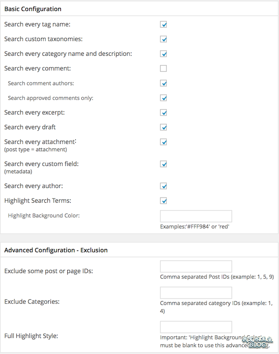Toggle category name and description search checkbox
This screenshot has width=279, height=354.
point(164,54)
